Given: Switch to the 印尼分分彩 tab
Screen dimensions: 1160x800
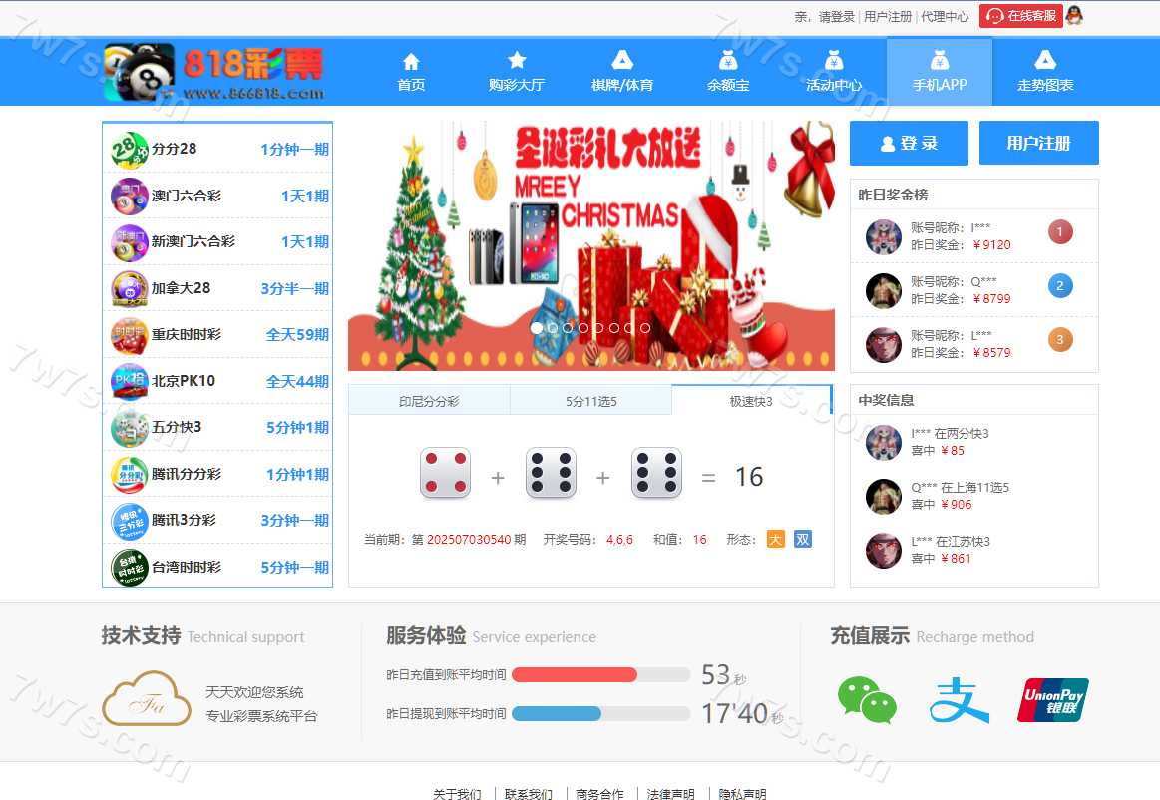Looking at the screenshot, I should pos(429,401).
